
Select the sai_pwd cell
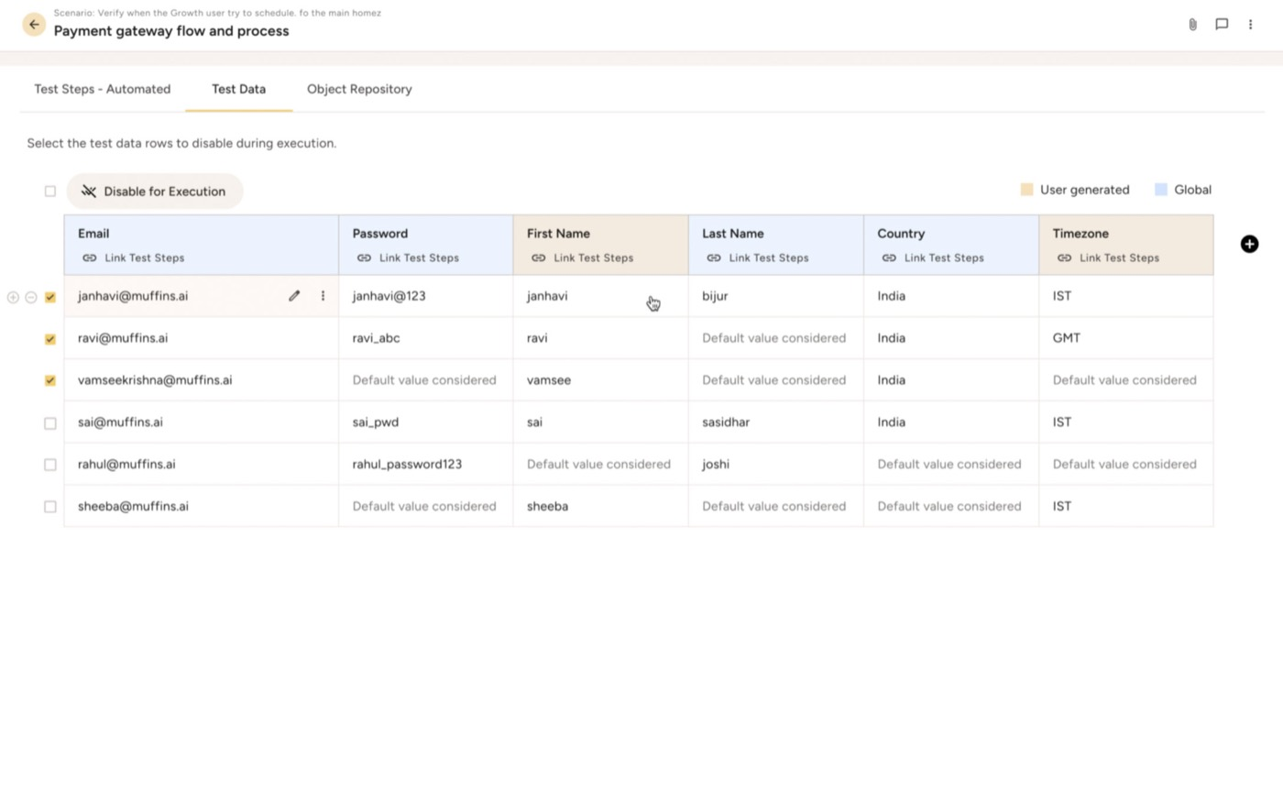[x=426, y=422]
